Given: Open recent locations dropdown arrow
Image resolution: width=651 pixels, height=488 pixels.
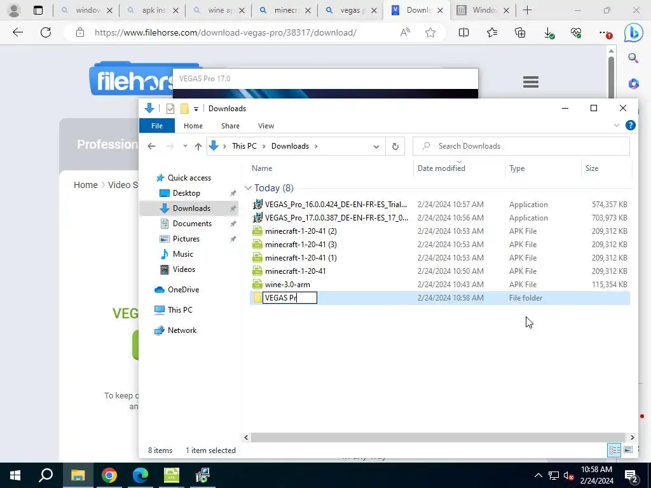Looking at the screenshot, I should (x=185, y=146).
